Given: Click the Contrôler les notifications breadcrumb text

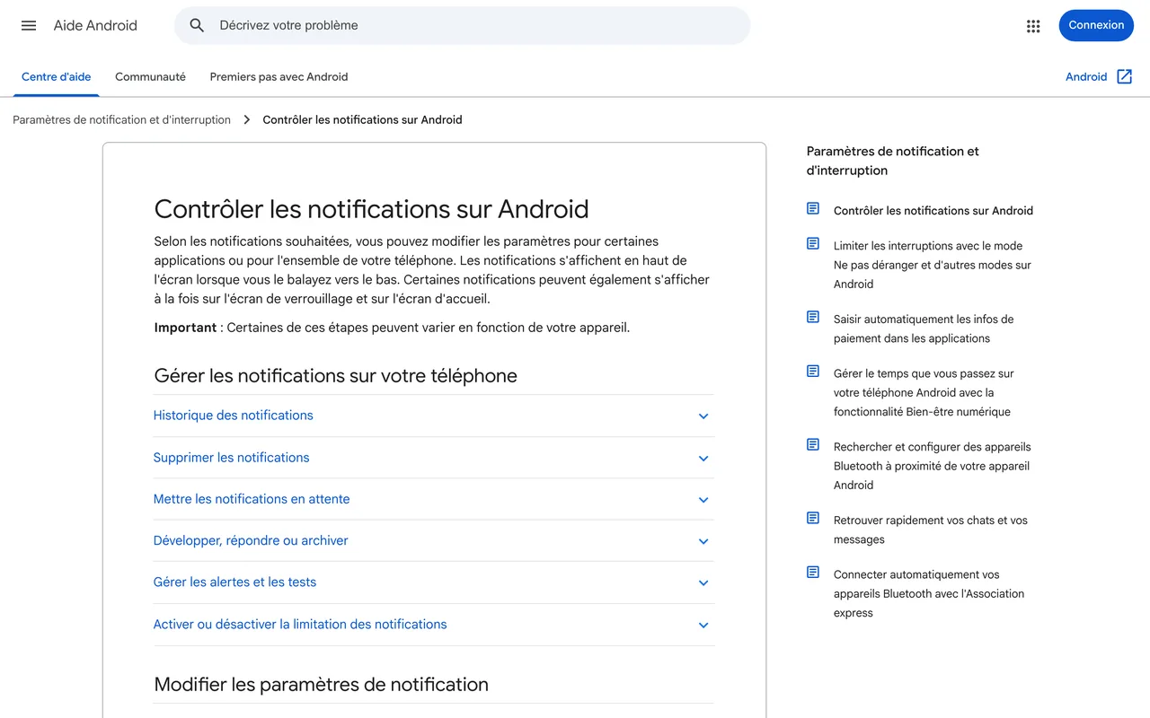Looking at the screenshot, I should [x=362, y=119].
